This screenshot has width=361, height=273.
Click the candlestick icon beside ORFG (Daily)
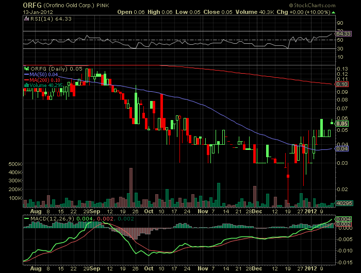coord(27,69)
